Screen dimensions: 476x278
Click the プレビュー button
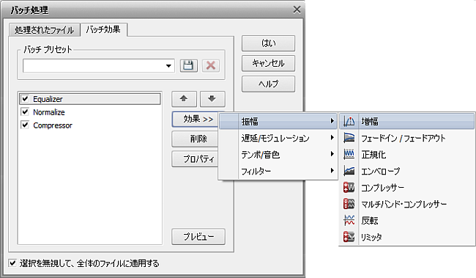(x=198, y=237)
